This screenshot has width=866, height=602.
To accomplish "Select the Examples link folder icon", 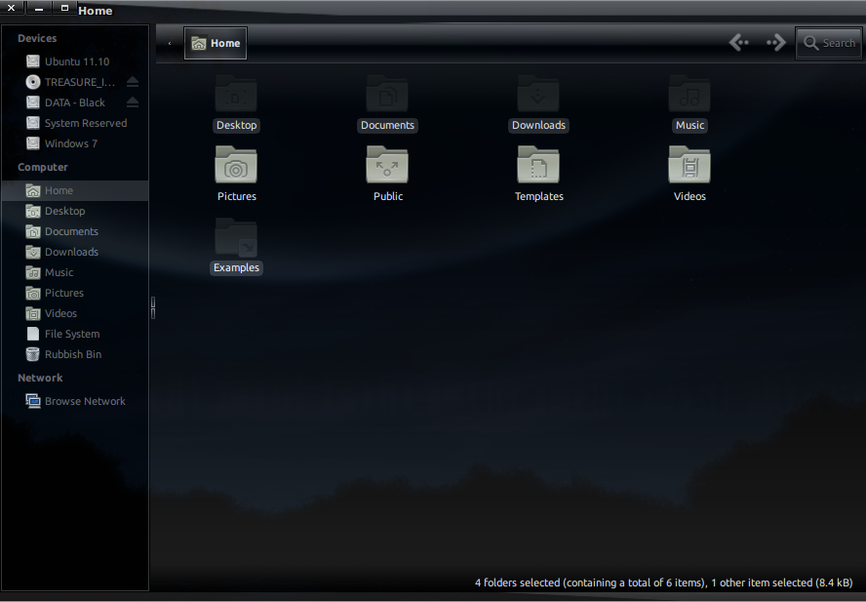I will [x=236, y=236].
